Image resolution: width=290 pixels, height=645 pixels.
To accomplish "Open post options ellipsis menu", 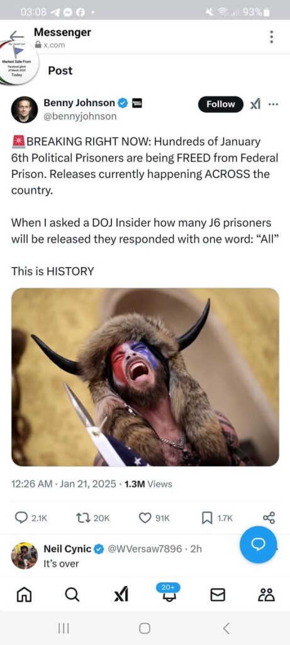I will [x=273, y=104].
